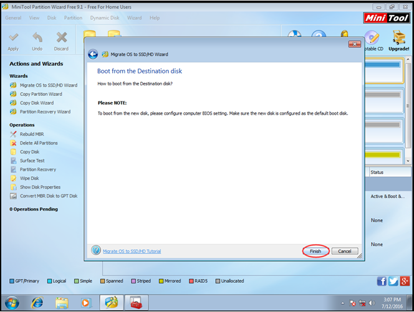The height and width of the screenshot is (312, 414).
Task: Open Migrate OS to SSD/HD Tutorial link
Action: [x=132, y=252]
